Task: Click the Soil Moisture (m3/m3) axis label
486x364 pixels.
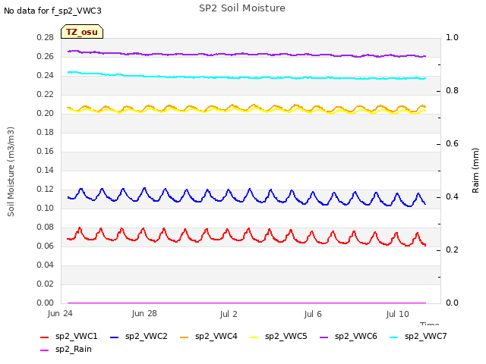Action: coord(11,171)
